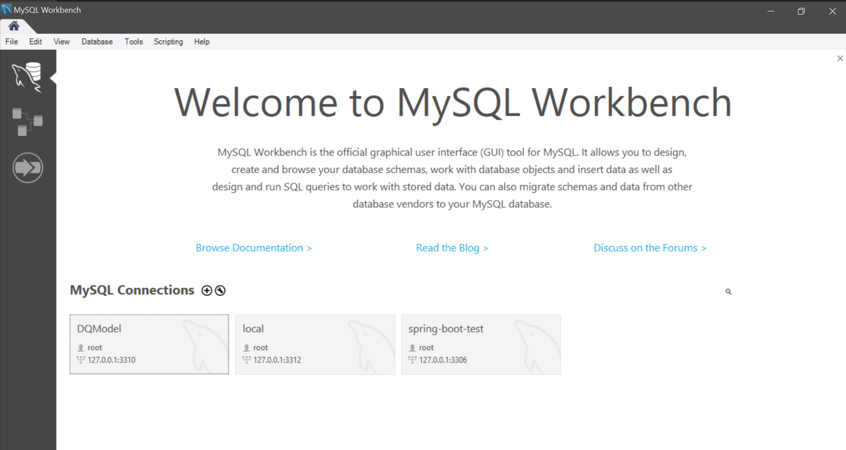This screenshot has width=846, height=450.
Task: Restore down the MySQL Workbench window
Action: point(801,11)
